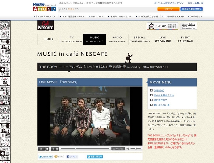Open the fourth movie link ending たくない夜

tap(161, 105)
